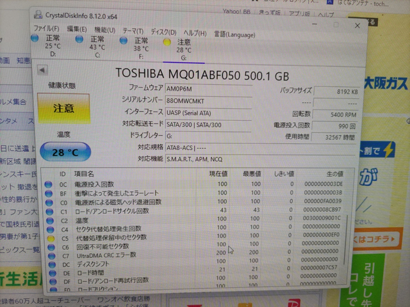410x307 pixels.
Task: Open the 機能(U) menu
Action: point(105,30)
